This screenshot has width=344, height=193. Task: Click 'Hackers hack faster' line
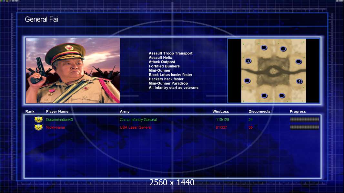(166, 79)
